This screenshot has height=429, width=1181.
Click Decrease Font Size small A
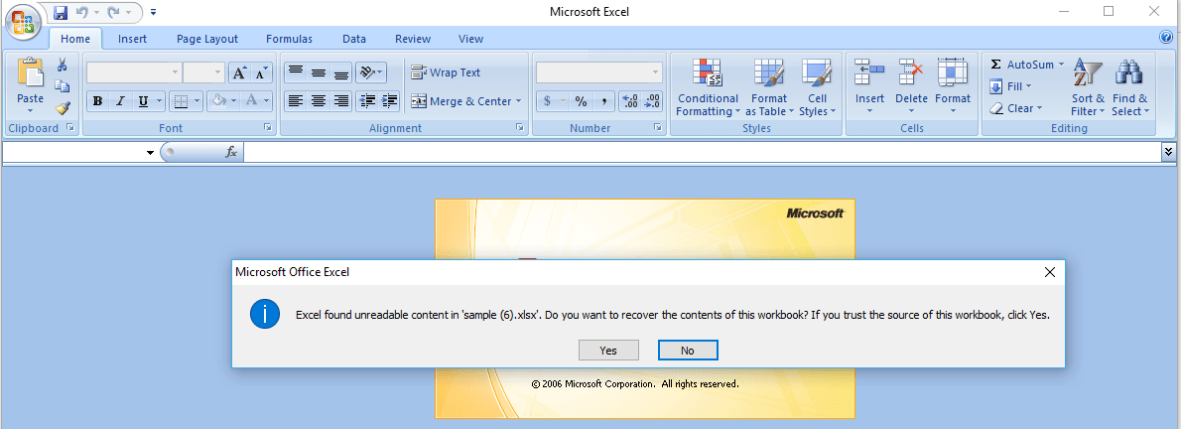[261, 72]
